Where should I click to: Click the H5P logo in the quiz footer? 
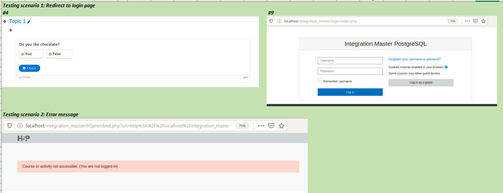[246, 77]
